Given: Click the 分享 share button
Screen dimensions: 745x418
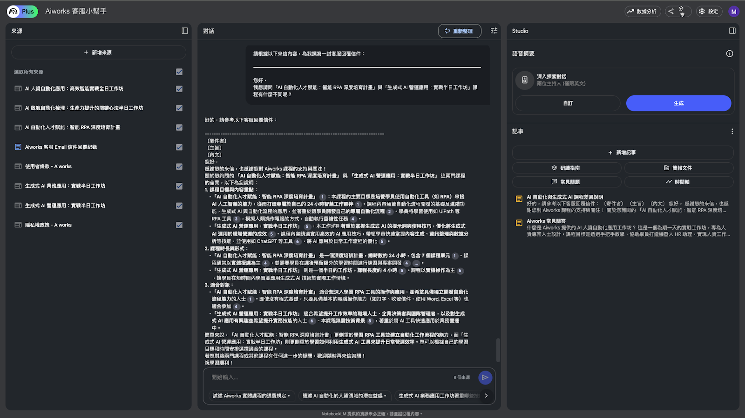Looking at the screenshot, I should pos(678,12).
